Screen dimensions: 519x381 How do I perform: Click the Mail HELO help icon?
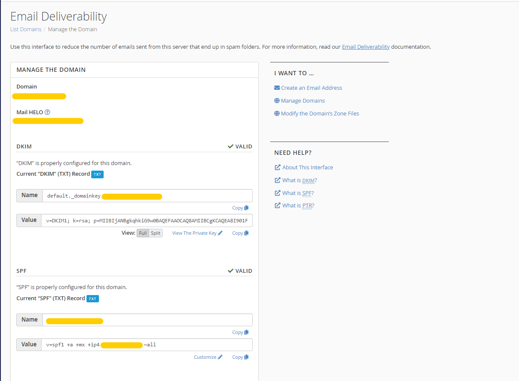pos(47,112)
